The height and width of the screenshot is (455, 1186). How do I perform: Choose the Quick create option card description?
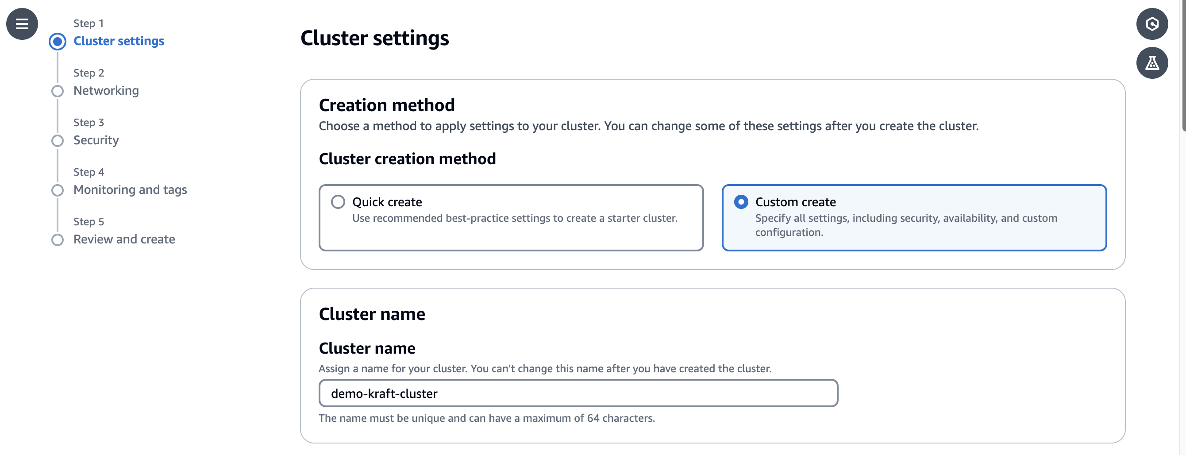pos(514,218)
